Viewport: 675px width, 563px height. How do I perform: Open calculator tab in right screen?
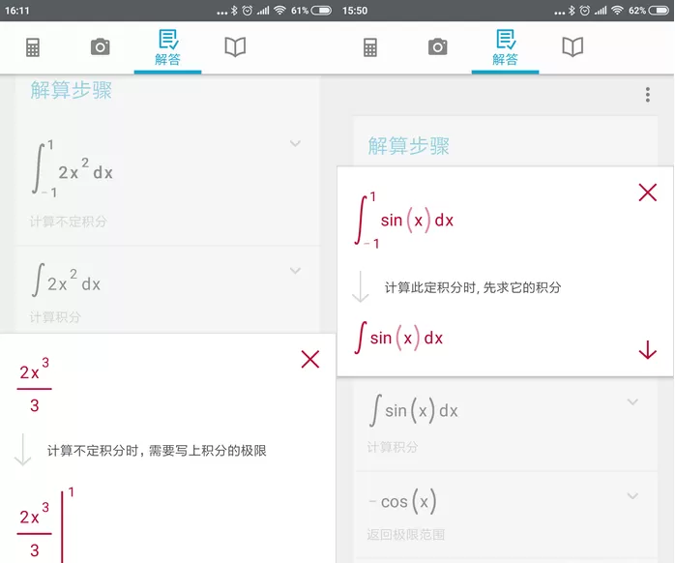370,47
